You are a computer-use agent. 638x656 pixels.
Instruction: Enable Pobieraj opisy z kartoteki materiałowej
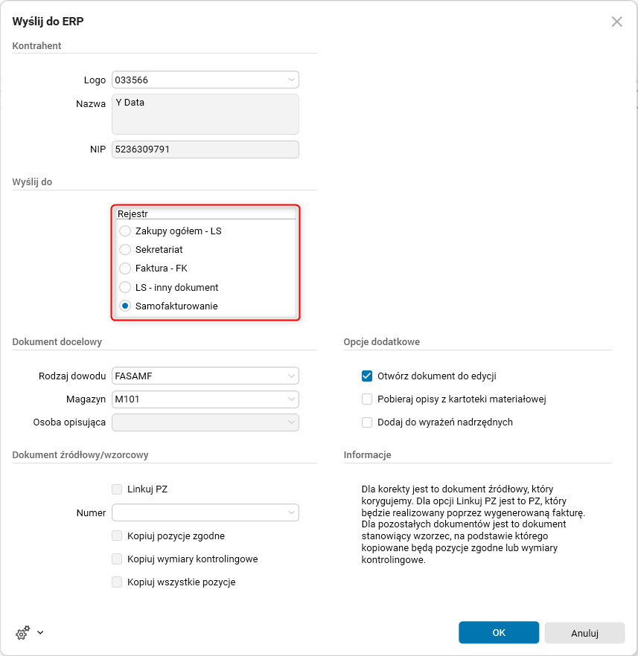367,399
